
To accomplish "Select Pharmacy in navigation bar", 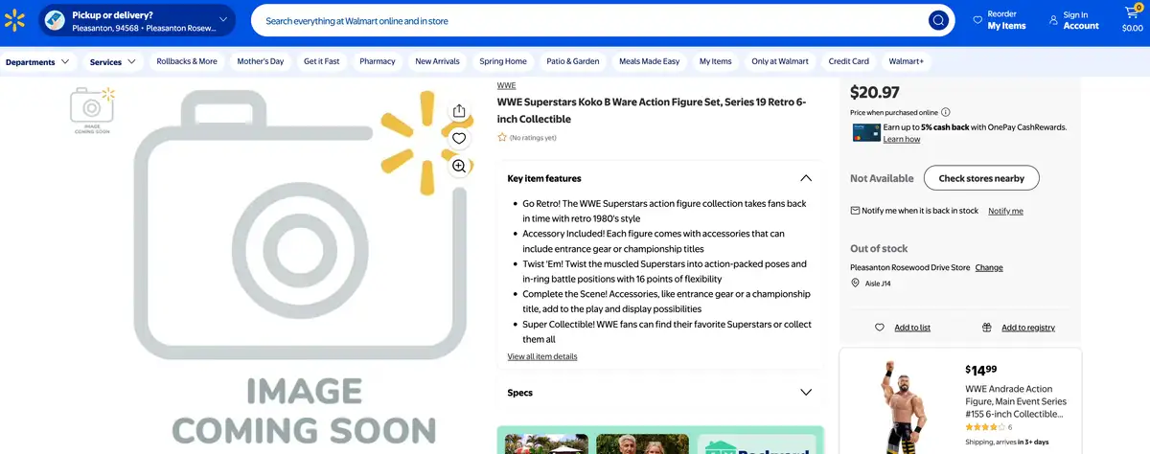I will point(377,61).
